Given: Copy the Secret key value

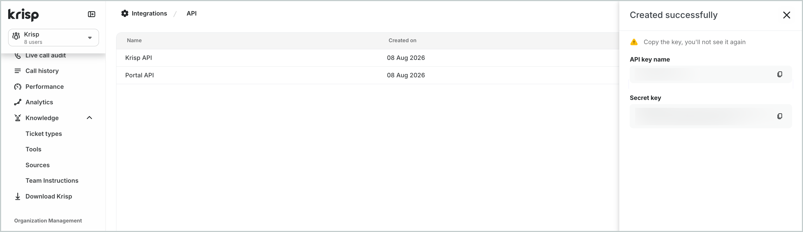Looking at the screenshot, I should point(779,116).
